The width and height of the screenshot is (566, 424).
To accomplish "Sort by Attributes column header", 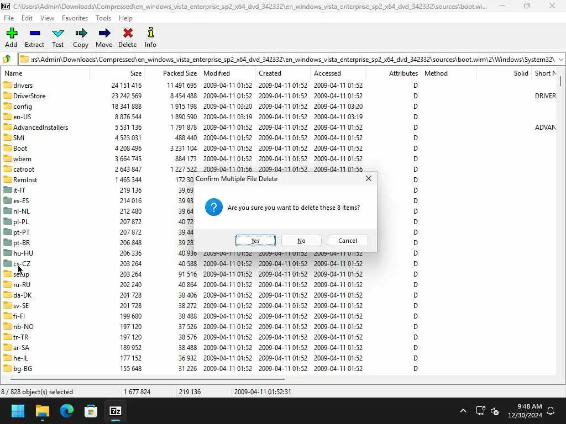I will (x=393, y=73).
